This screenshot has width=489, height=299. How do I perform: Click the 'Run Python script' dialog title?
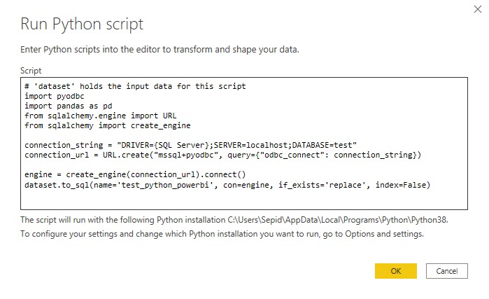pos(82,25)
